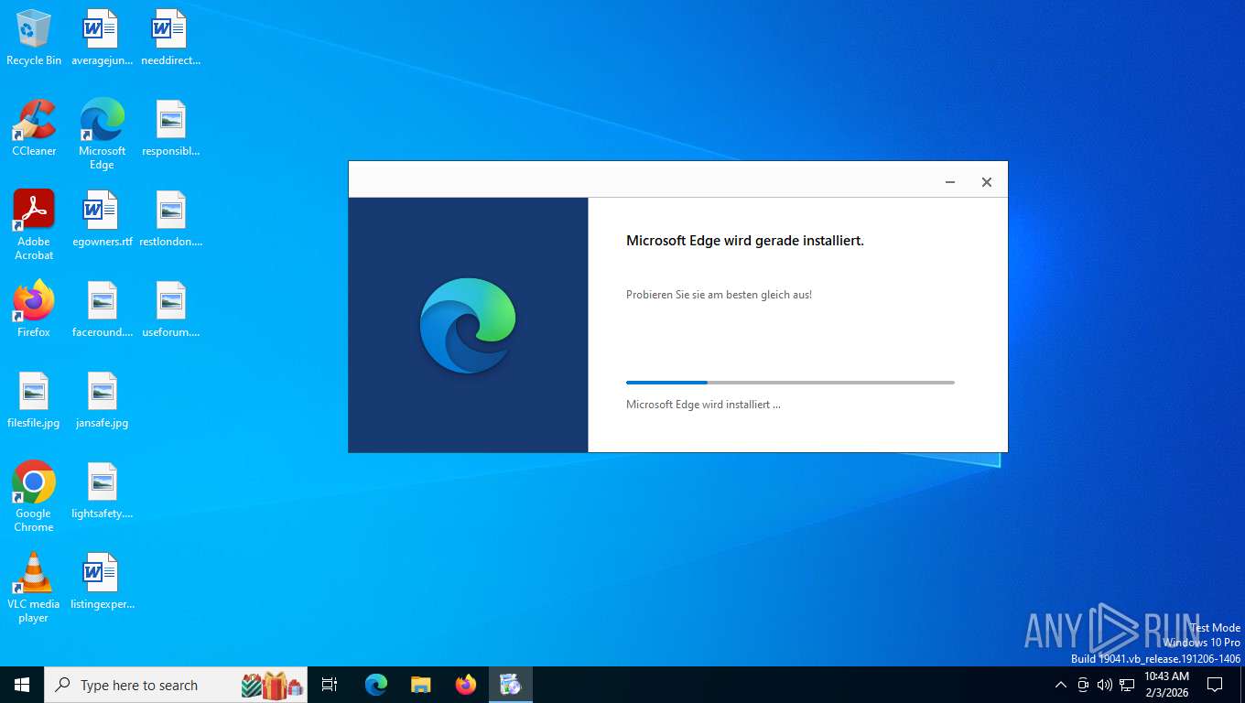The height and width of the screenshot is (703, 1245).
Task: Select the averagejun Word document icon
Action: tap(102, 38)
